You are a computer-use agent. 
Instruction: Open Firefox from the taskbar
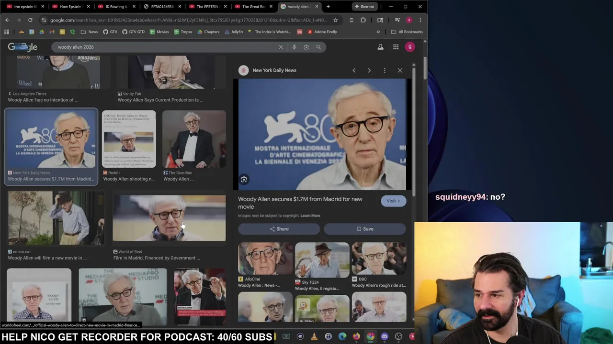point(356,336)
